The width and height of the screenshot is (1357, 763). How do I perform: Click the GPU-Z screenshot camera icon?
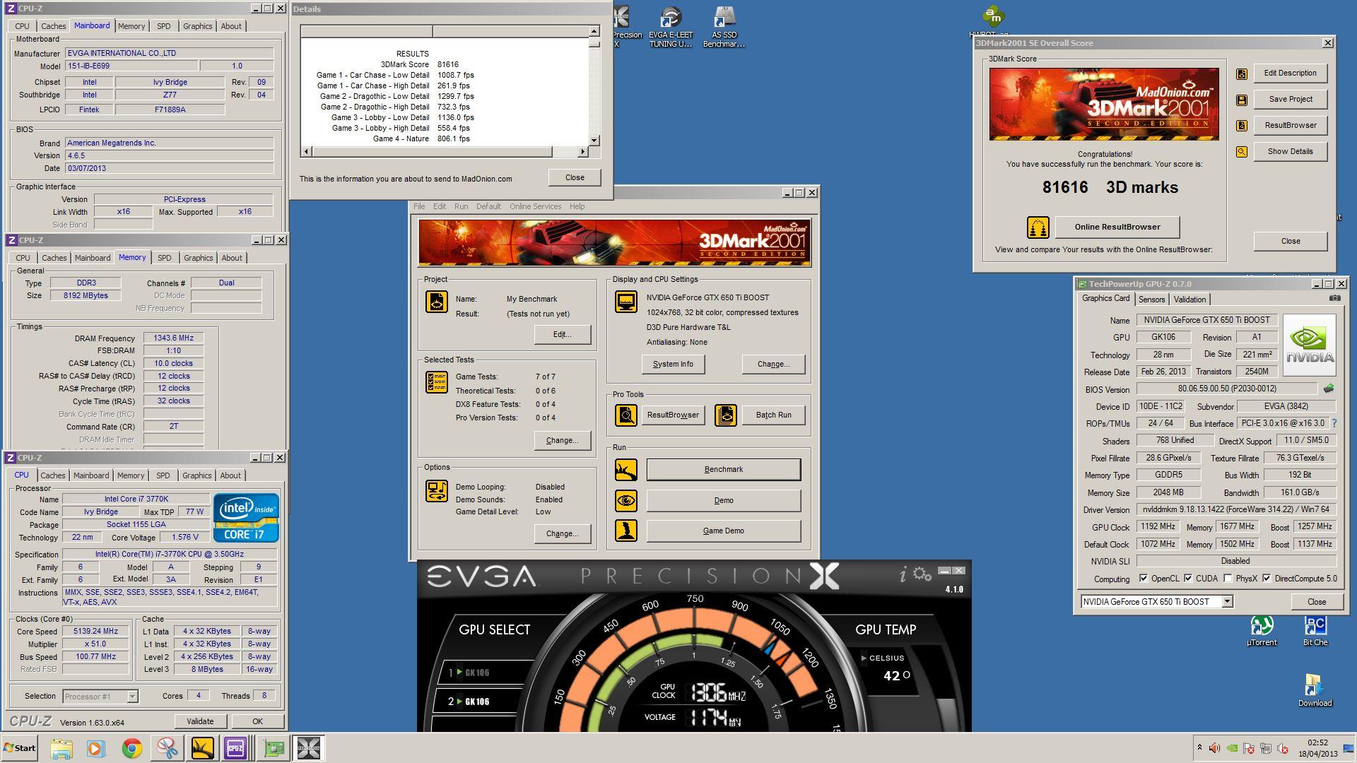[x=1334, y=298]
